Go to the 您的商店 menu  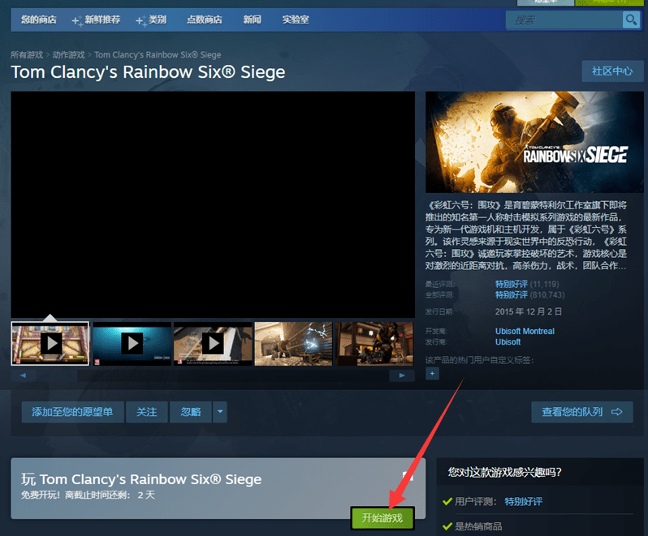(38, 19)
